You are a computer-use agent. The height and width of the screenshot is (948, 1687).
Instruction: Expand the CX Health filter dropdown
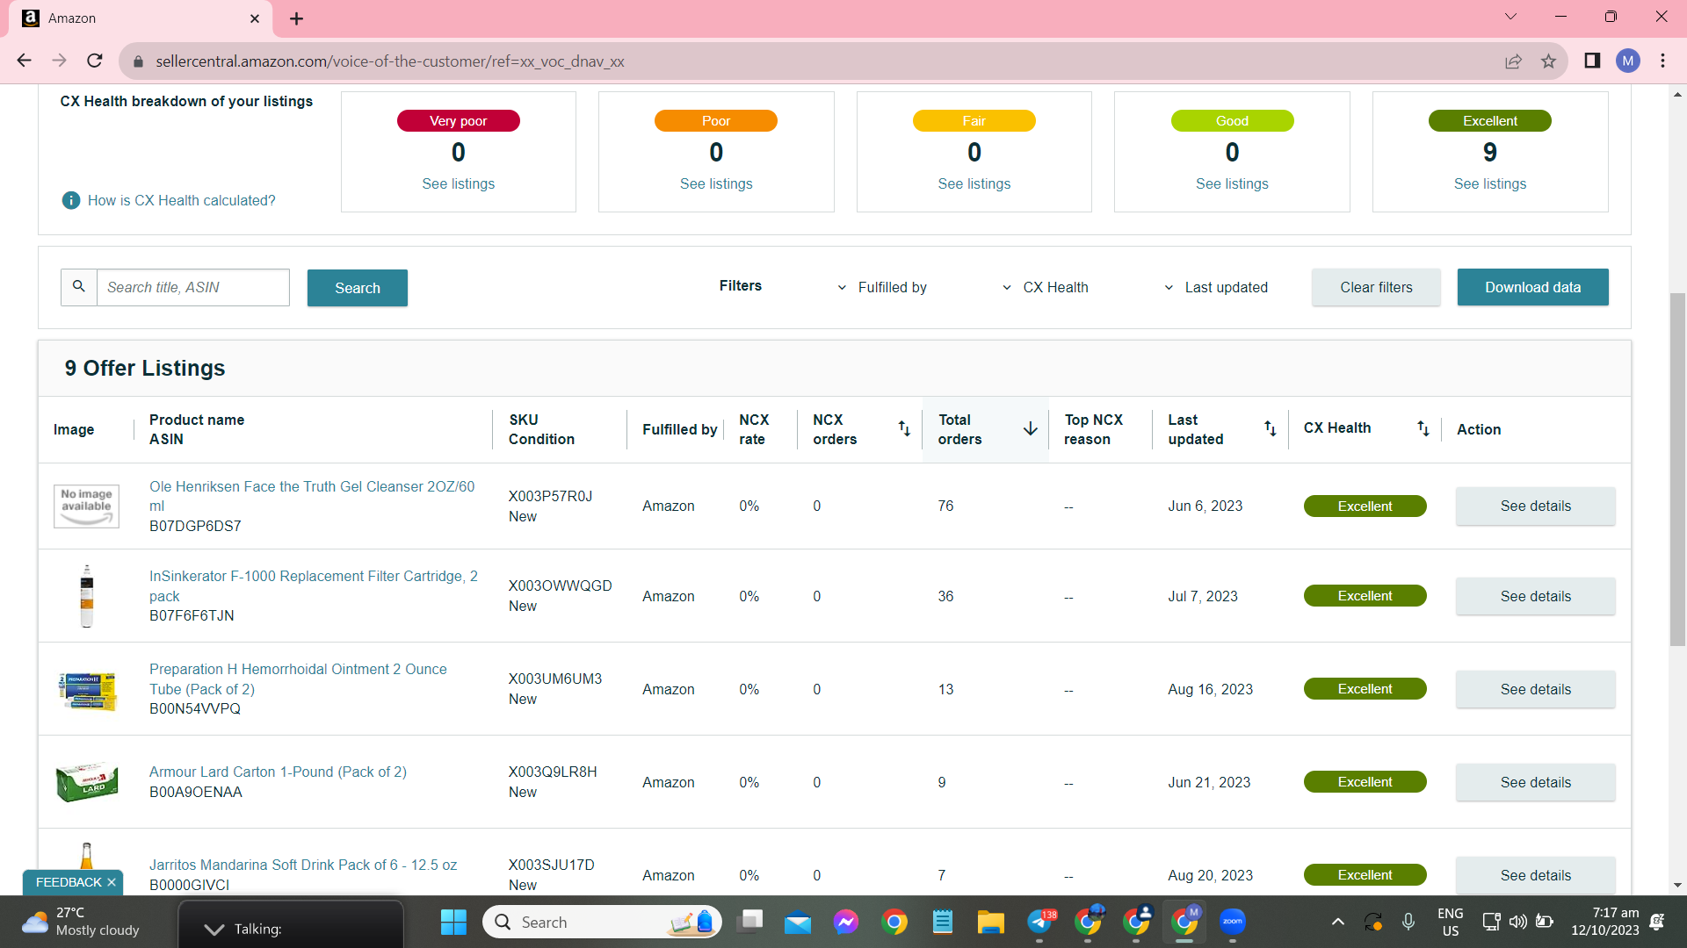point(1046,287)
